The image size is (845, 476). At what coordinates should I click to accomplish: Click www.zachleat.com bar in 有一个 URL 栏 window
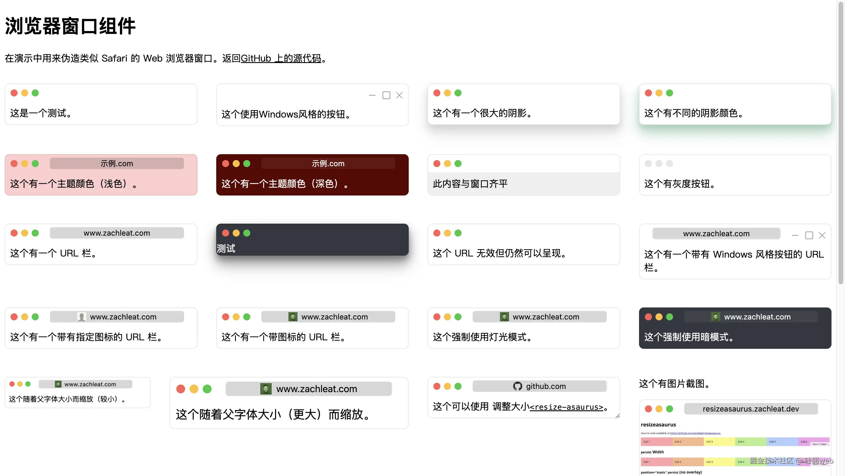(117, 233)
